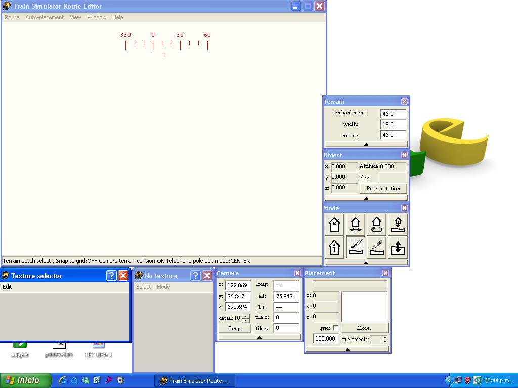
Task: Click the tile x input field
Action: 287,318
